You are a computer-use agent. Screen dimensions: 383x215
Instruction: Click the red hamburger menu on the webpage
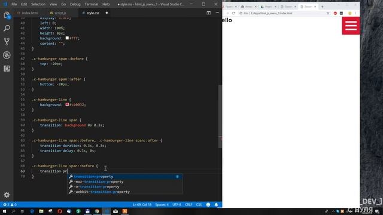coord(351,26)
